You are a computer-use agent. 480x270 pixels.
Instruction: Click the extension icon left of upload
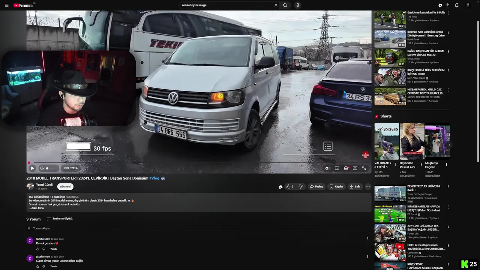pyautogui.click(x=440, y=5)
